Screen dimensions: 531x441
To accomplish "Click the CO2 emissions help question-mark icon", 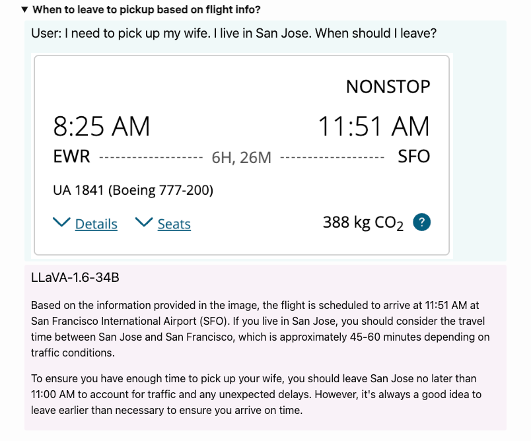I will click(x=421, y=222).
